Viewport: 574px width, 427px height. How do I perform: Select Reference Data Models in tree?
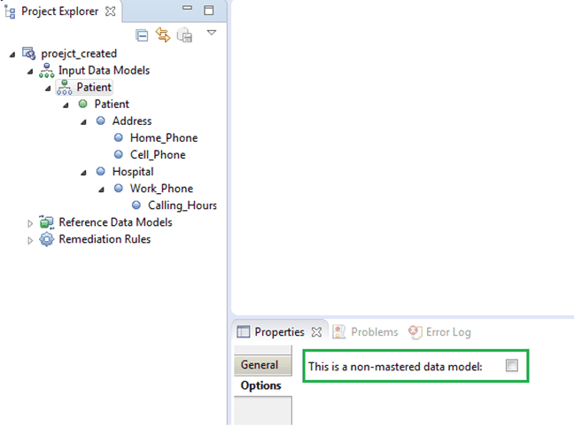pyautogui.click(x=115, y=222)
